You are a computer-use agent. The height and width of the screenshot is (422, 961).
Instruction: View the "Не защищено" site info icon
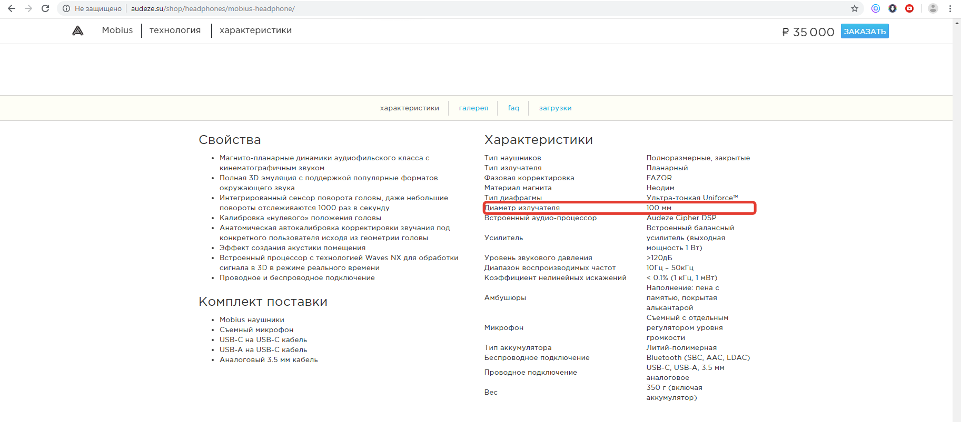click(66, 8)
